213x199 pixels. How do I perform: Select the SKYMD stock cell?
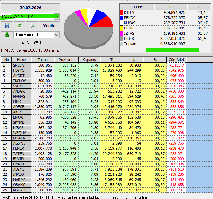pyautogui.click(x=22, y=122)
